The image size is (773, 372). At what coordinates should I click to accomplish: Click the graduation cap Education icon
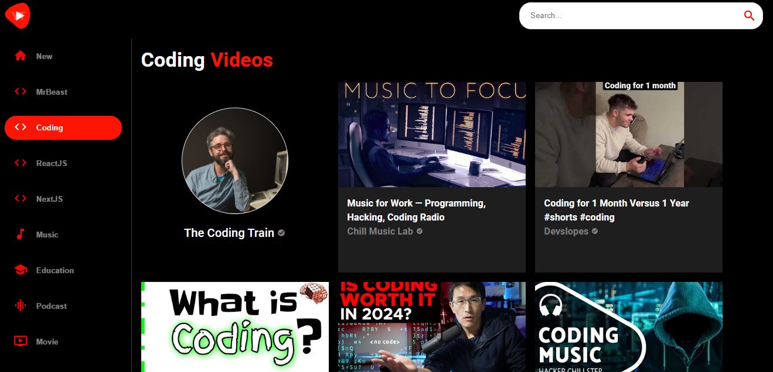point(21,270)
